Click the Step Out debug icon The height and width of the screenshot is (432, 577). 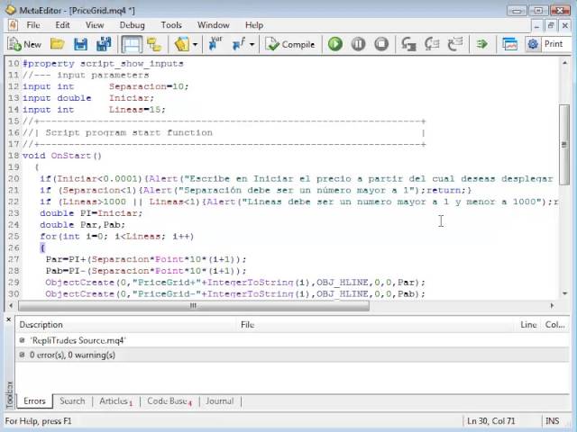pyautogui.click(x=455, y=44)
